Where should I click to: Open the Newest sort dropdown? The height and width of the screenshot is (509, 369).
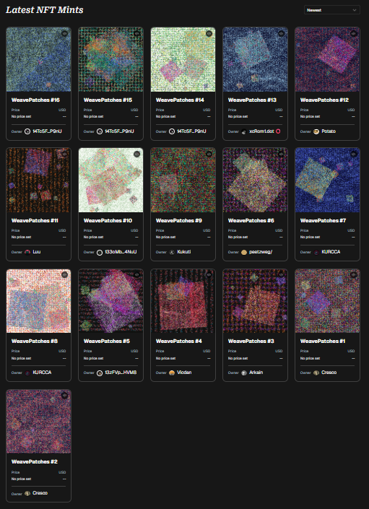click(x=331, y=10)
